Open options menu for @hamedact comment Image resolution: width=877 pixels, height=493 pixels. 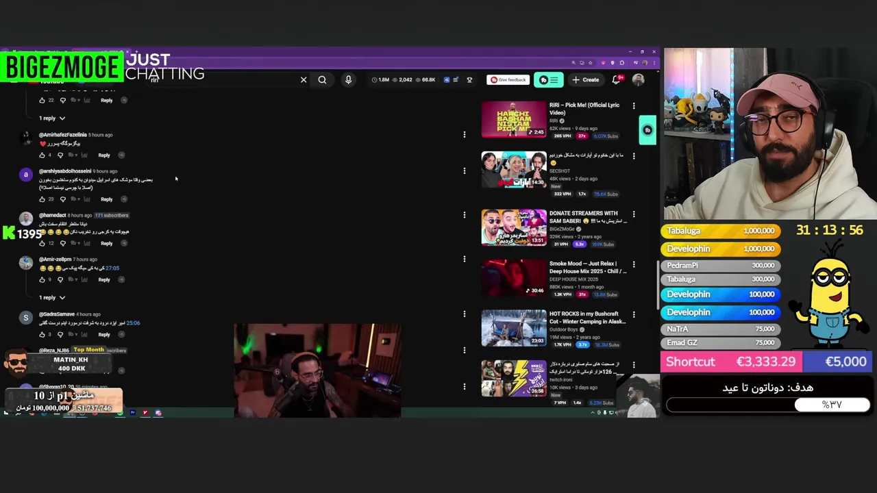click(x=464, y=215)
